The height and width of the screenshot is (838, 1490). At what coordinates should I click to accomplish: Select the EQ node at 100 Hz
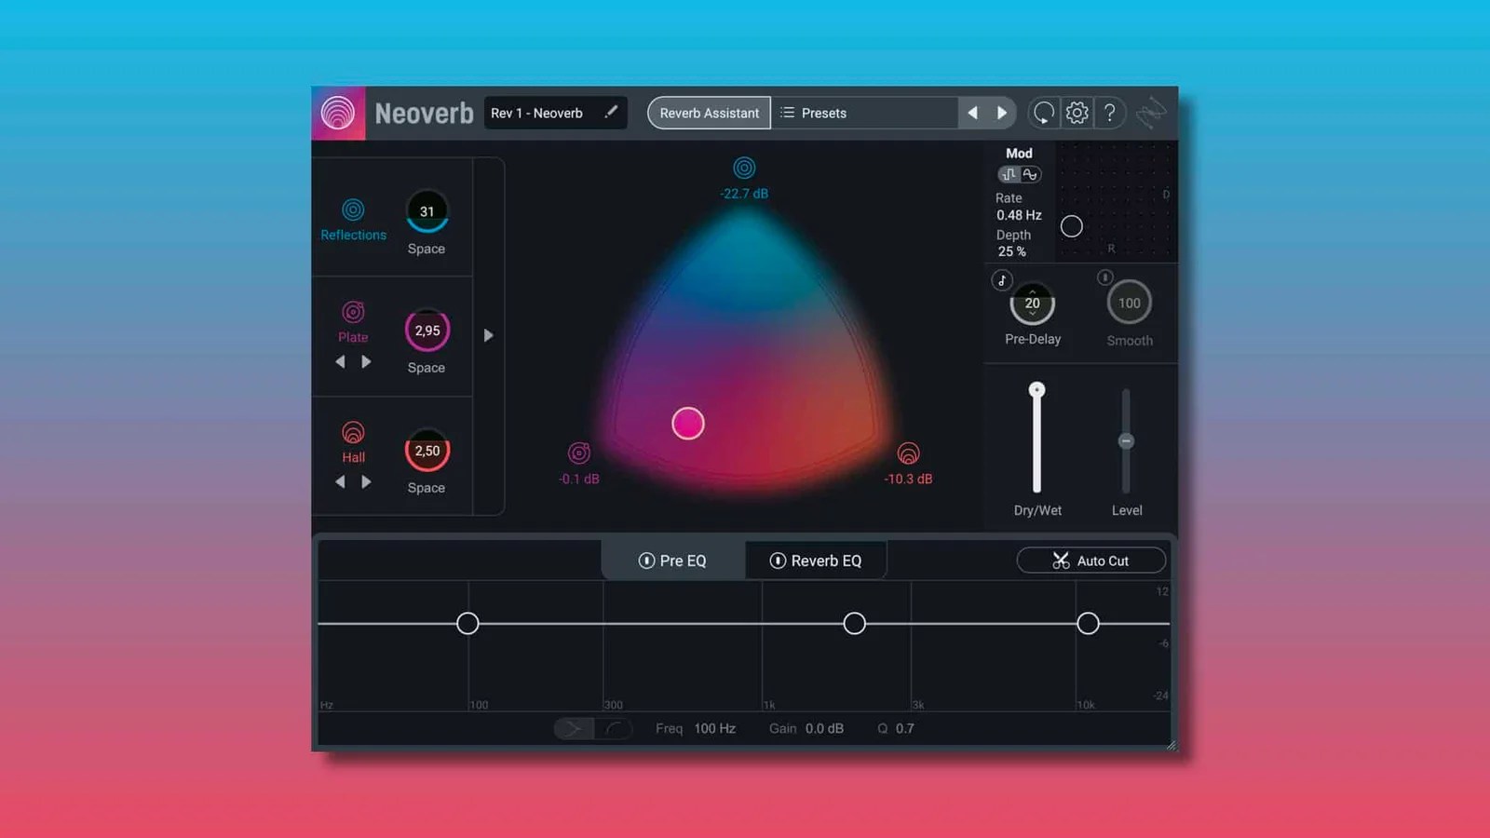[x=467, y=624]
